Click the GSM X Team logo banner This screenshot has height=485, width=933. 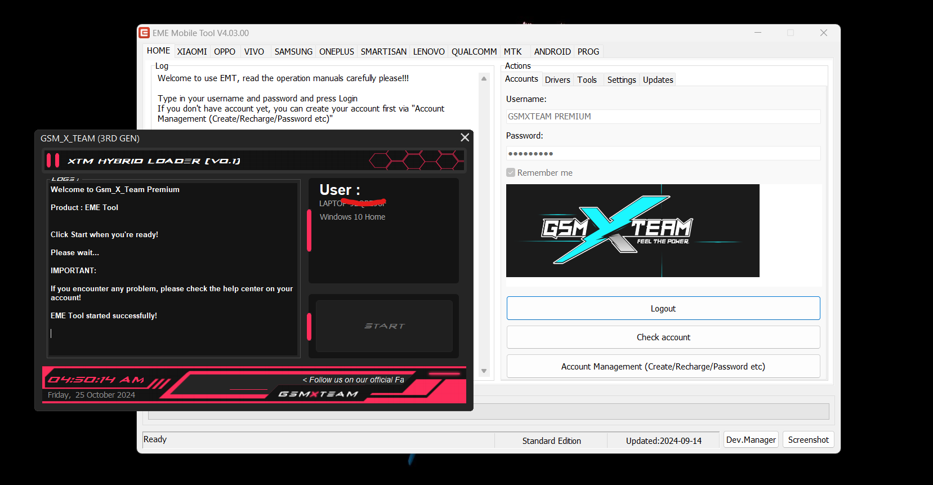click(x=632, y=230)
